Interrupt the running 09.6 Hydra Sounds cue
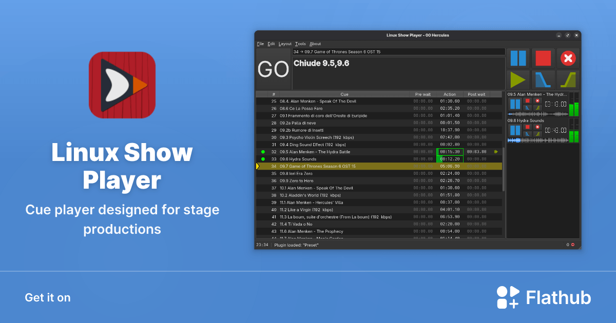 537,127
